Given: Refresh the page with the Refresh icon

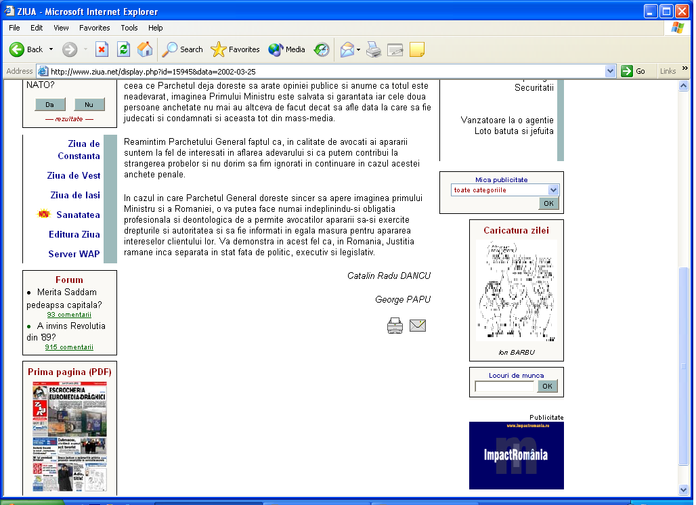Looking at the screenshot, I should pyautogui.click(x=123, y=49).
